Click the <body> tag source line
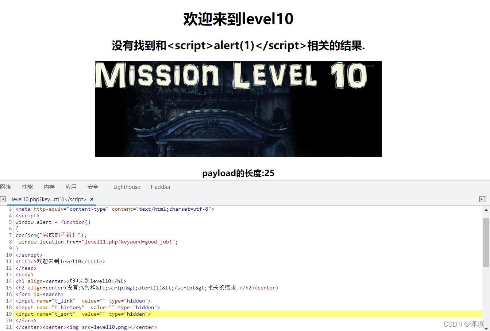 point(24,274)
